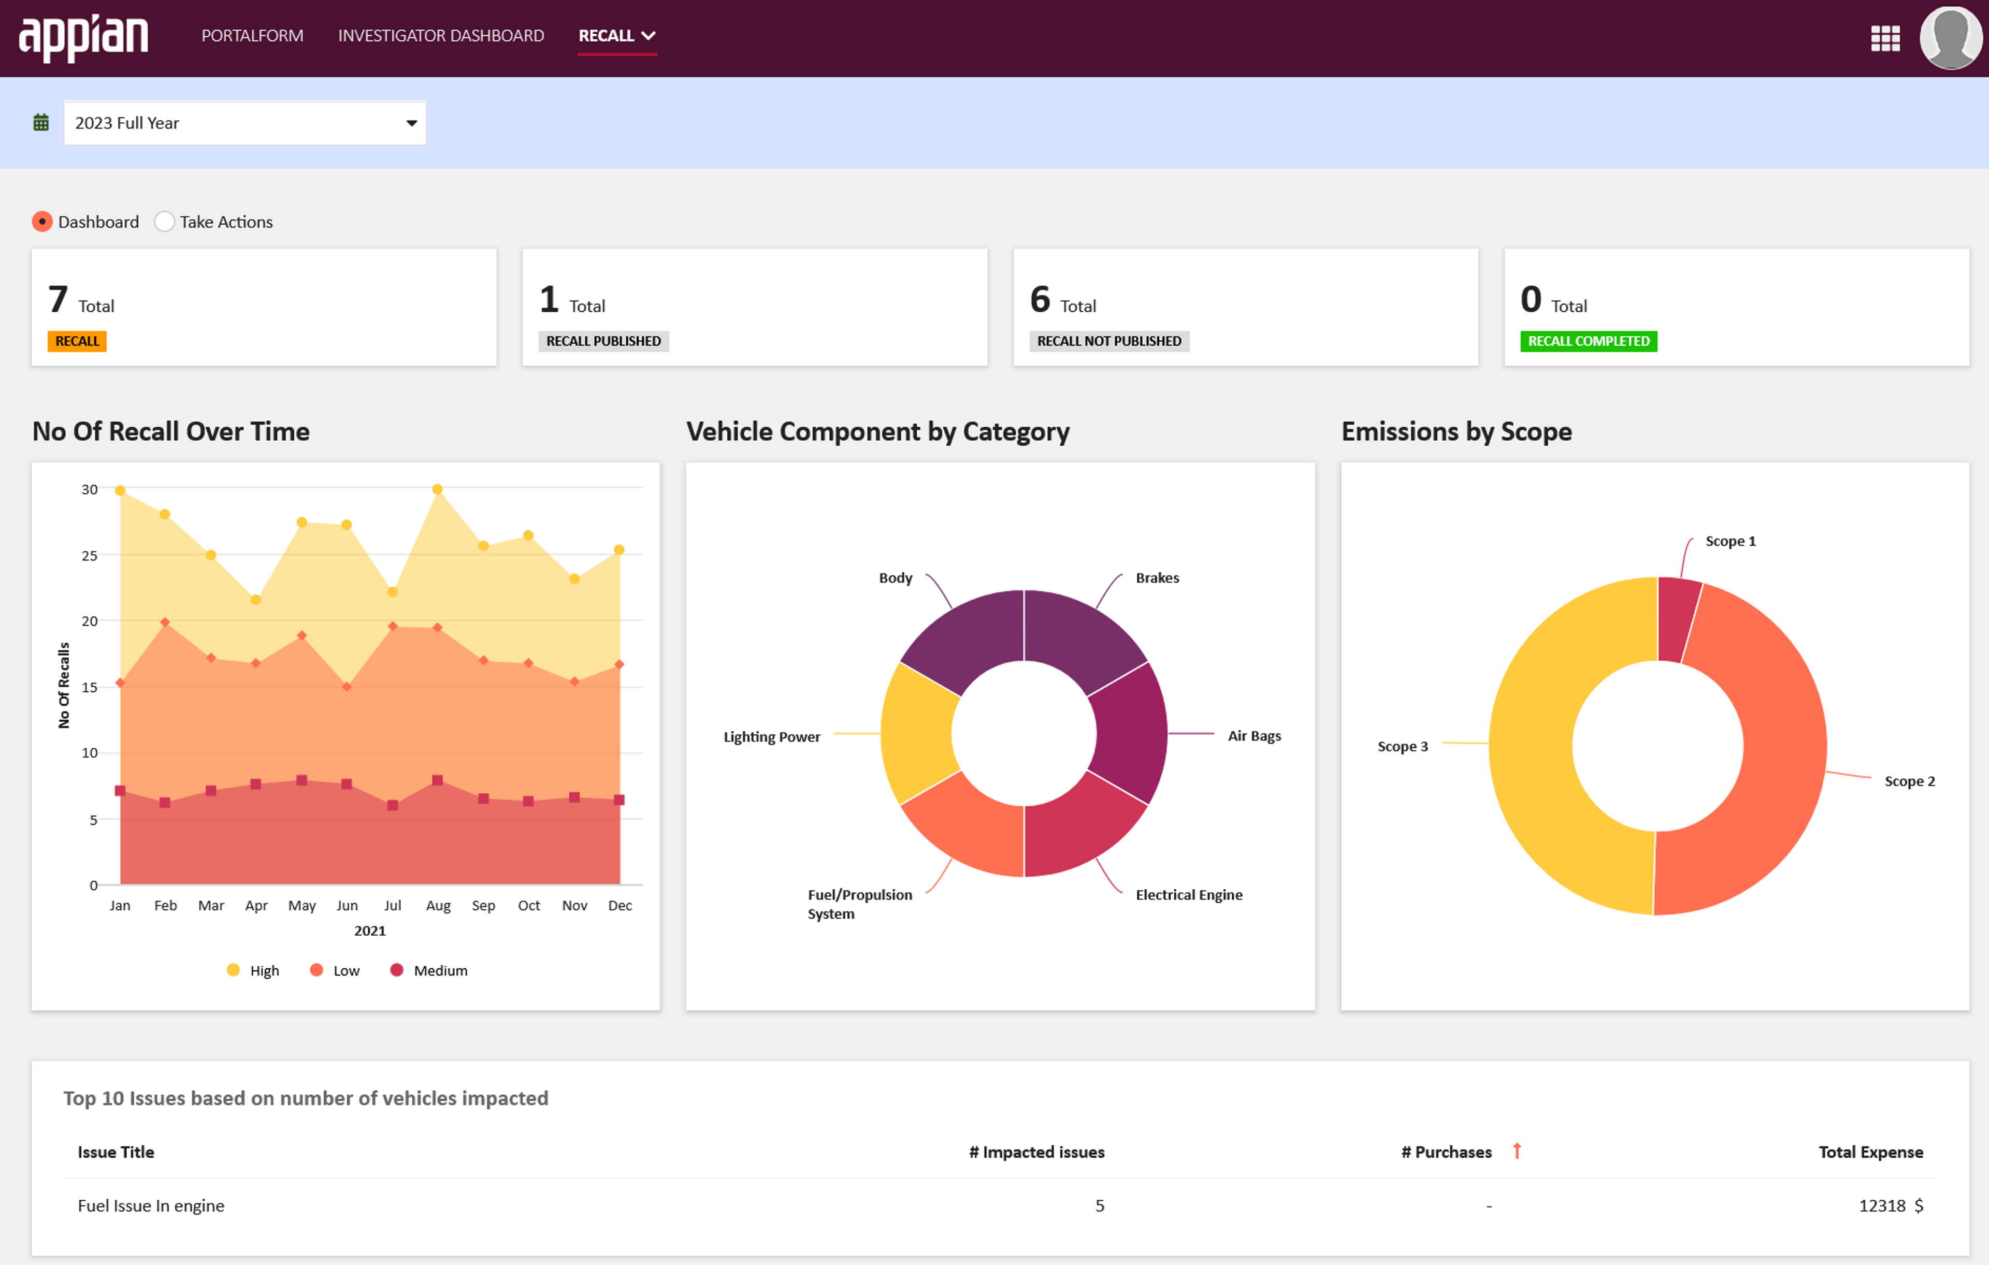Open the 2023 Full Year dropdown
The image size is (1989, 1265).
244,123
